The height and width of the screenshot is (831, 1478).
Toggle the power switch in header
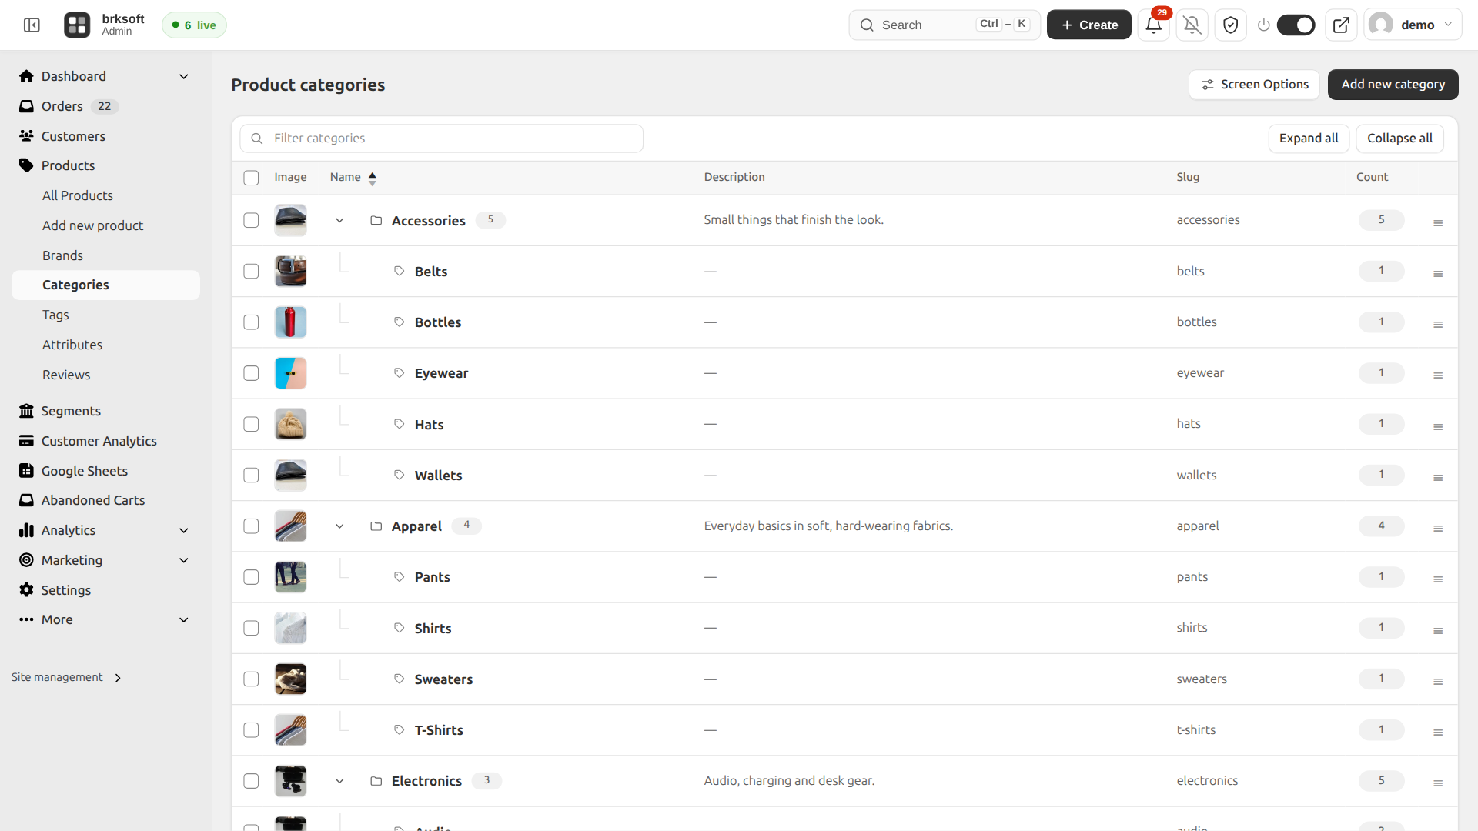(1296, 25)
